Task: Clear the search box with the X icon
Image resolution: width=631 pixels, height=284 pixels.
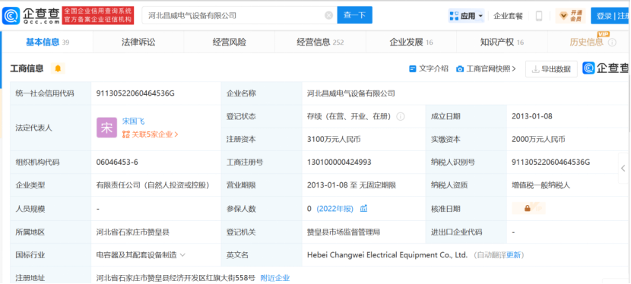Action: [x=328, y=16]
